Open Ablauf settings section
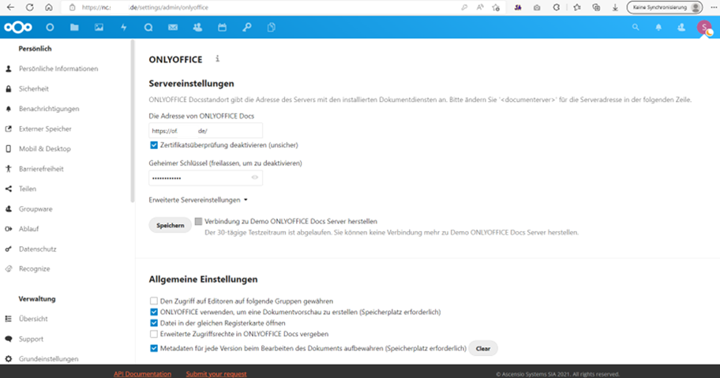720x378 pixels. tap(28, 229)
